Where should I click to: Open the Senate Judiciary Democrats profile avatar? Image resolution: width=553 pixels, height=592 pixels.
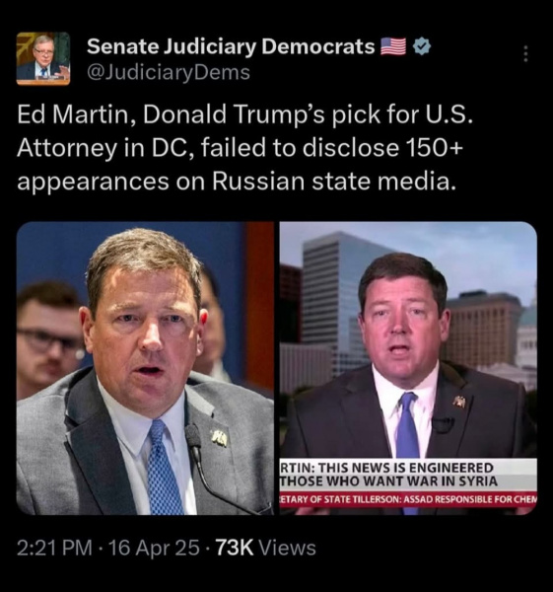(43, 58)
